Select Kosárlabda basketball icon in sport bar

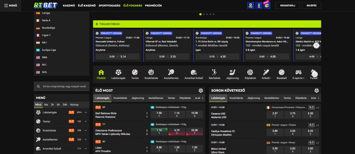tap(151, 74)
